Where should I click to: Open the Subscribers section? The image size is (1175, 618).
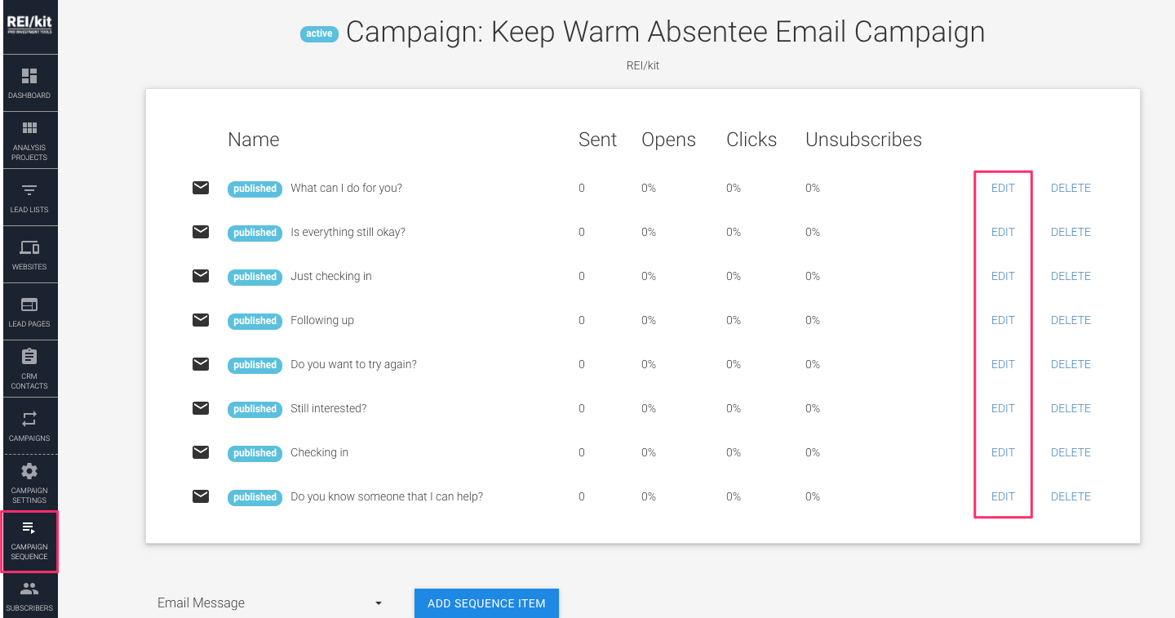click(x=29, y=598)
